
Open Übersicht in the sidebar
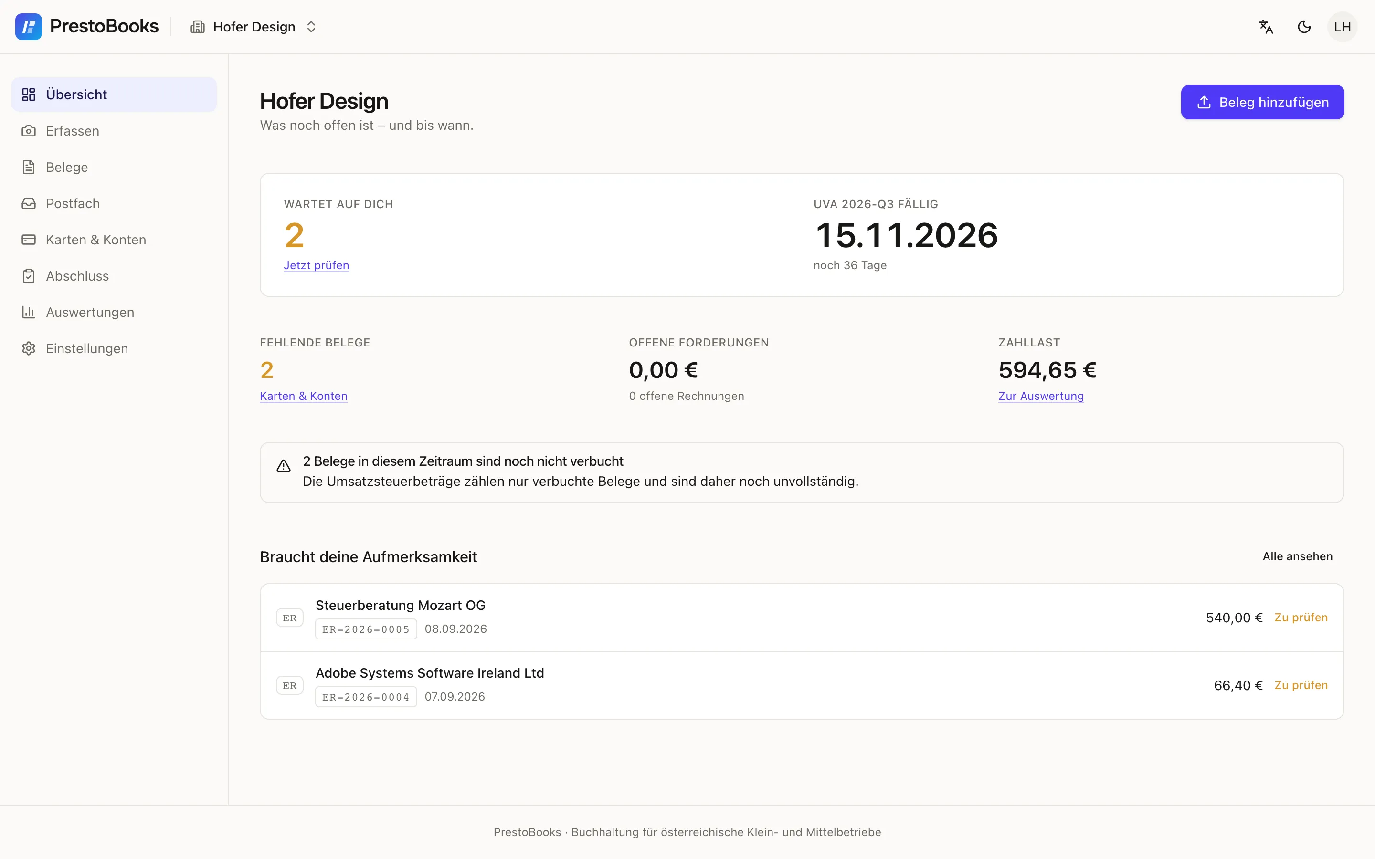(114, 94)
